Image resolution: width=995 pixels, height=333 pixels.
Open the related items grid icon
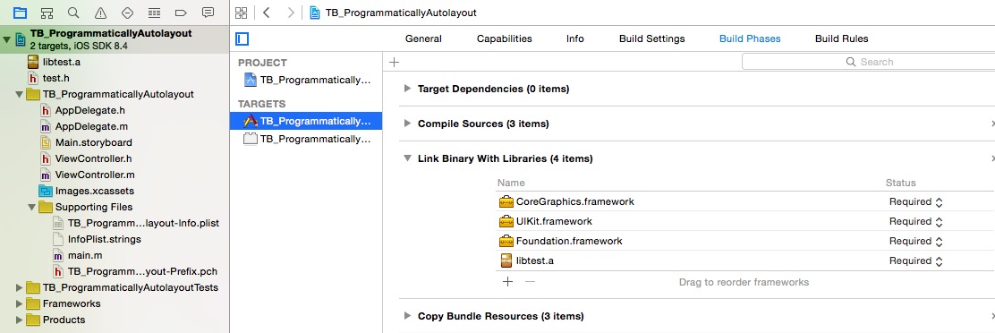[241, 13]
